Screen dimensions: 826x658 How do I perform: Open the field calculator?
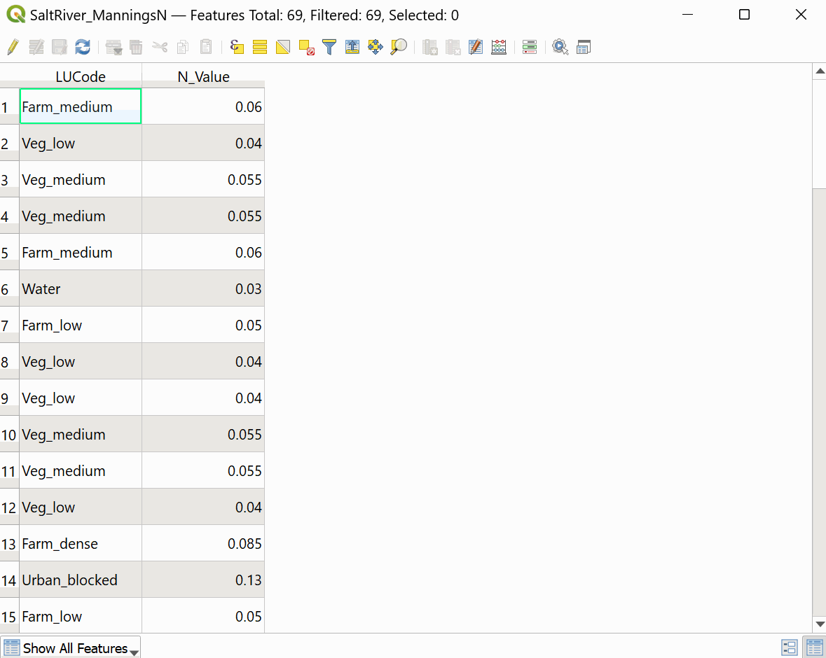click(x=499, y=47)
